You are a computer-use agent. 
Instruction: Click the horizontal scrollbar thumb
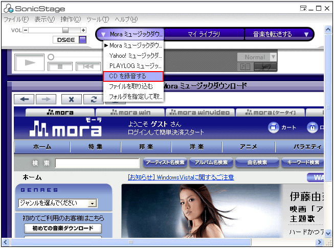pyautogui.click(x=131, y=242)
